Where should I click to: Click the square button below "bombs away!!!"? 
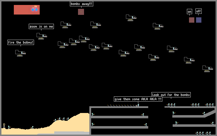point(81,12)
